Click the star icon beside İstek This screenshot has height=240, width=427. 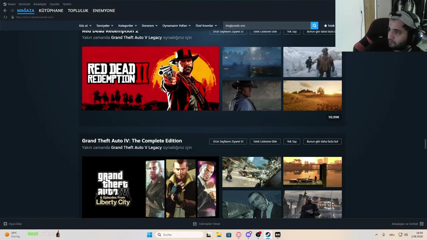(x=326, y=26)
